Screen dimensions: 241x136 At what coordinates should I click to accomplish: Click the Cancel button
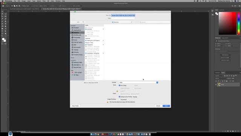point(158,106)
